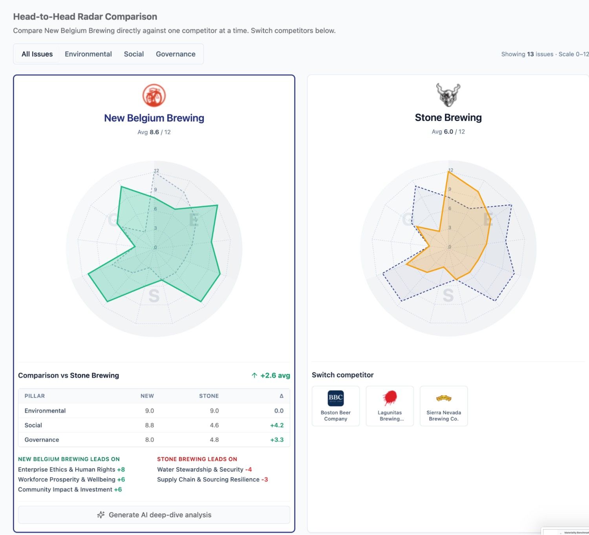Screen dimensions: 589x535
Task: Select the Lagunitas Brewing red logo
Action: [390, 398]
